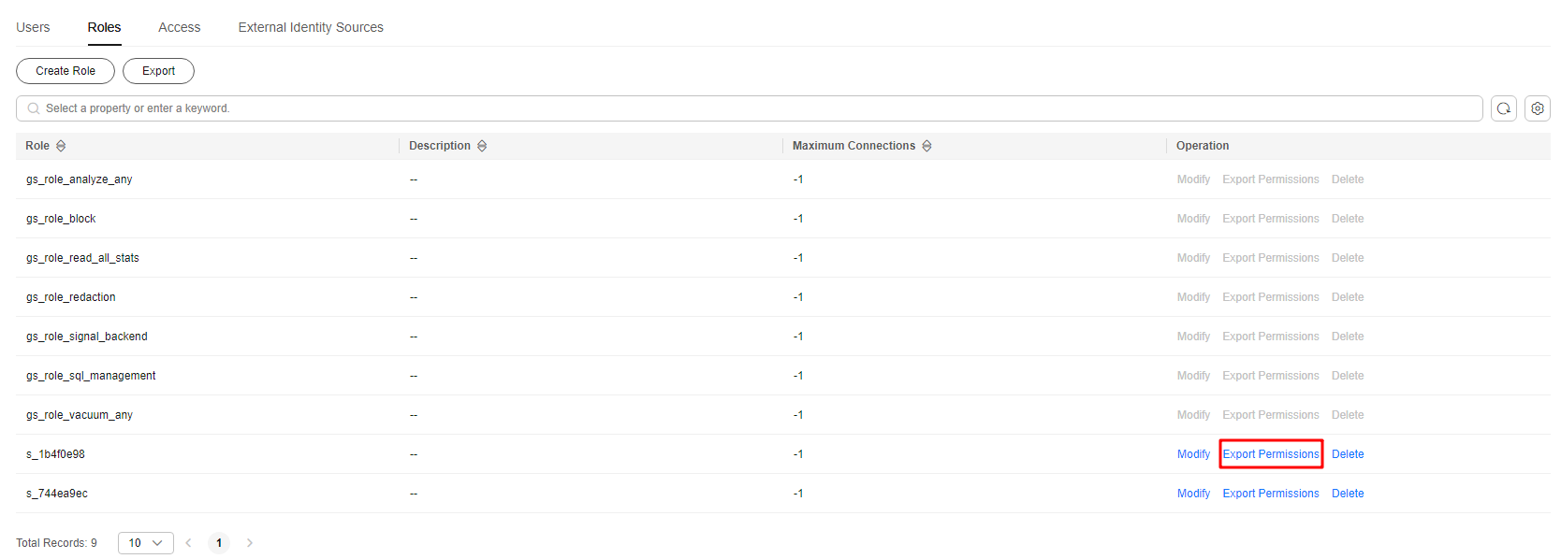Click the gs_role_analyze_any role name

pos(80,179)
